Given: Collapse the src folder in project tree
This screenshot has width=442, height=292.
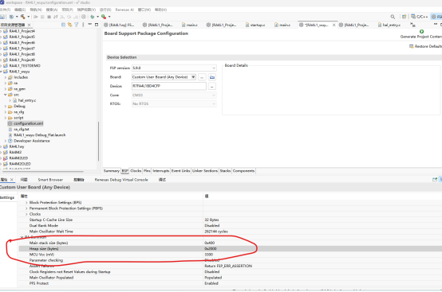Looking at the screenshot, I should 6,95.
